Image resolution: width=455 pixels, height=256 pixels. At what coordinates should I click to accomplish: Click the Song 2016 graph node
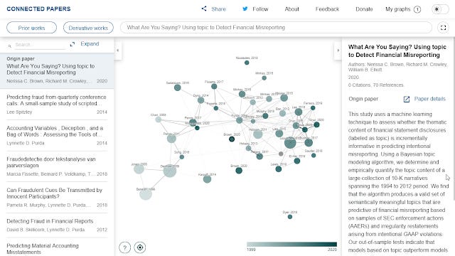(182, 157)
